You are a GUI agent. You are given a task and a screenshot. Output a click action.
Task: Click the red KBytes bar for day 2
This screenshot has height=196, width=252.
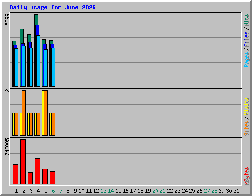coord(23,162)
